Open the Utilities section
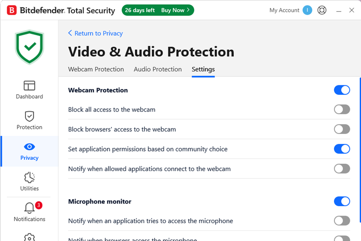Viewport: 361px width, 241px height. coord(29,182)
